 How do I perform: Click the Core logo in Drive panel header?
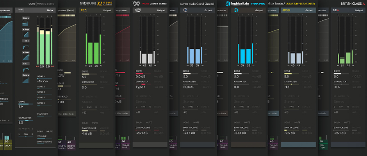point(19,10)
